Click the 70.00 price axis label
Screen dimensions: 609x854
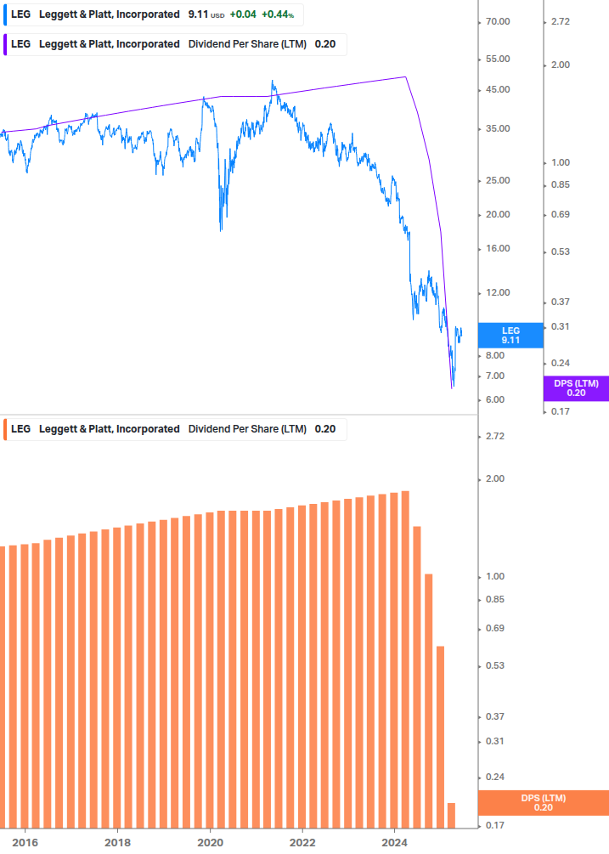click(x=498, y=22)
